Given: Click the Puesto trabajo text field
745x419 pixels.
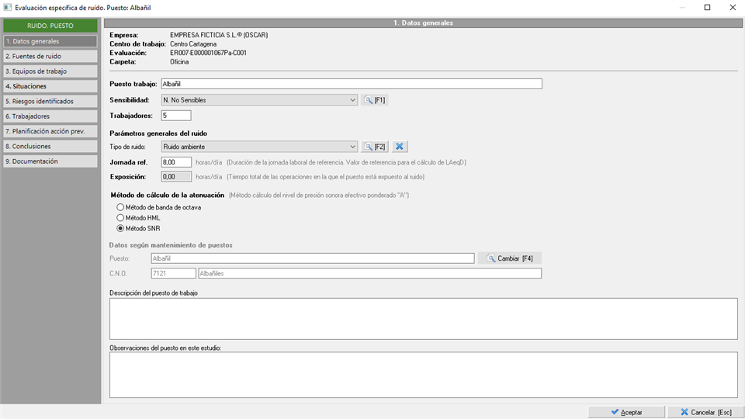Looking at the screenshot, I should pos(352,84).
